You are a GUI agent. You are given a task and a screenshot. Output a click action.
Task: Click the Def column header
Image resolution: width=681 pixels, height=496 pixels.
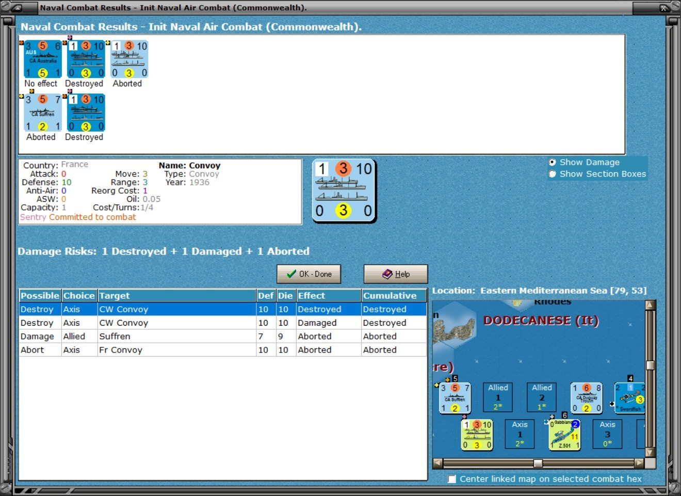click(x=266, y=296)
